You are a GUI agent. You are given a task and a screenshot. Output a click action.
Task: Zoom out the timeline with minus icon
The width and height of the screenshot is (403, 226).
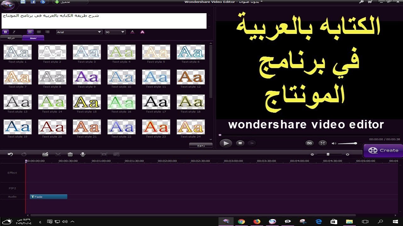click(312, 154)
